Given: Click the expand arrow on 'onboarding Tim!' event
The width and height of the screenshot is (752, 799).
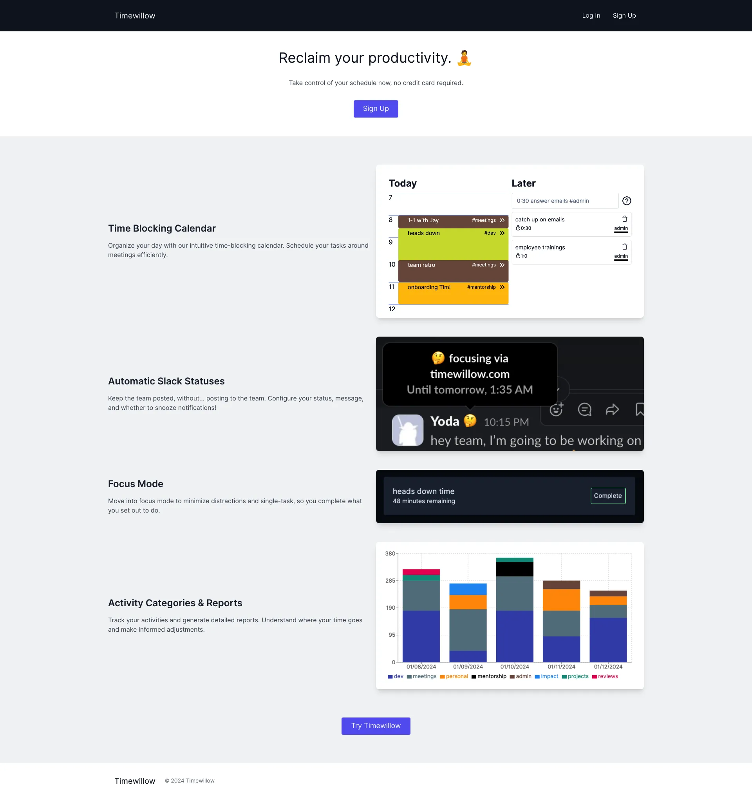Looking at the screenshot, I should [x=502, y=287].
